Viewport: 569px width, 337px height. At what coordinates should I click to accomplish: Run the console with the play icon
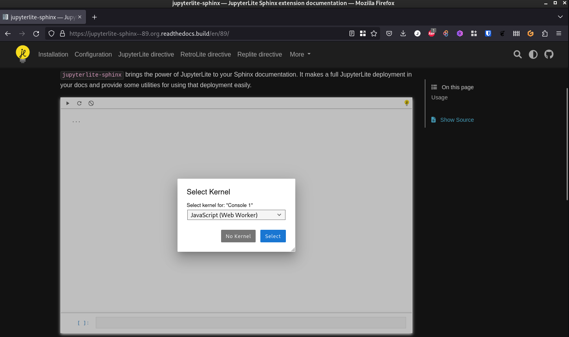pyautogui.click(x=68, y=103)
